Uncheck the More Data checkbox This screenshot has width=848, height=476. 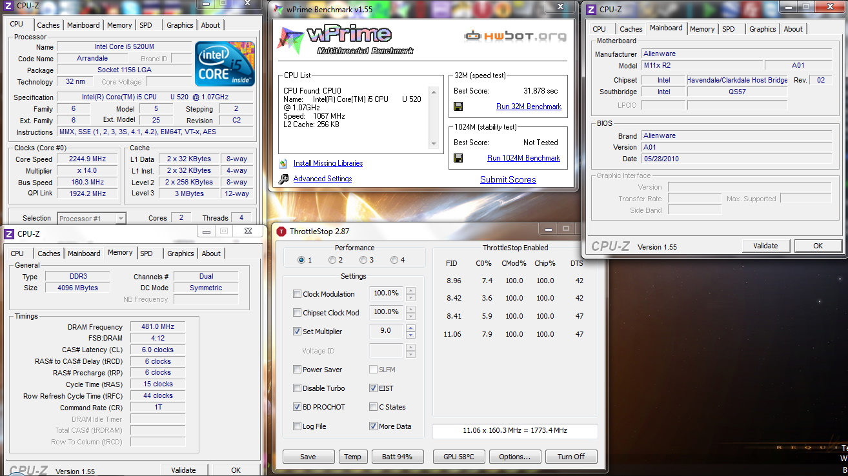[x=373, y=426]
